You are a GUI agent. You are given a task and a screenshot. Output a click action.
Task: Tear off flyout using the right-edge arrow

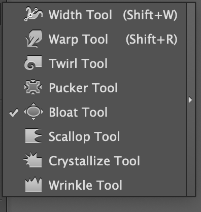[190, 100]
